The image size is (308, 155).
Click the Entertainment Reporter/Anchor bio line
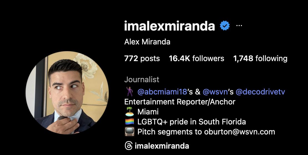(x=180, y=102)
